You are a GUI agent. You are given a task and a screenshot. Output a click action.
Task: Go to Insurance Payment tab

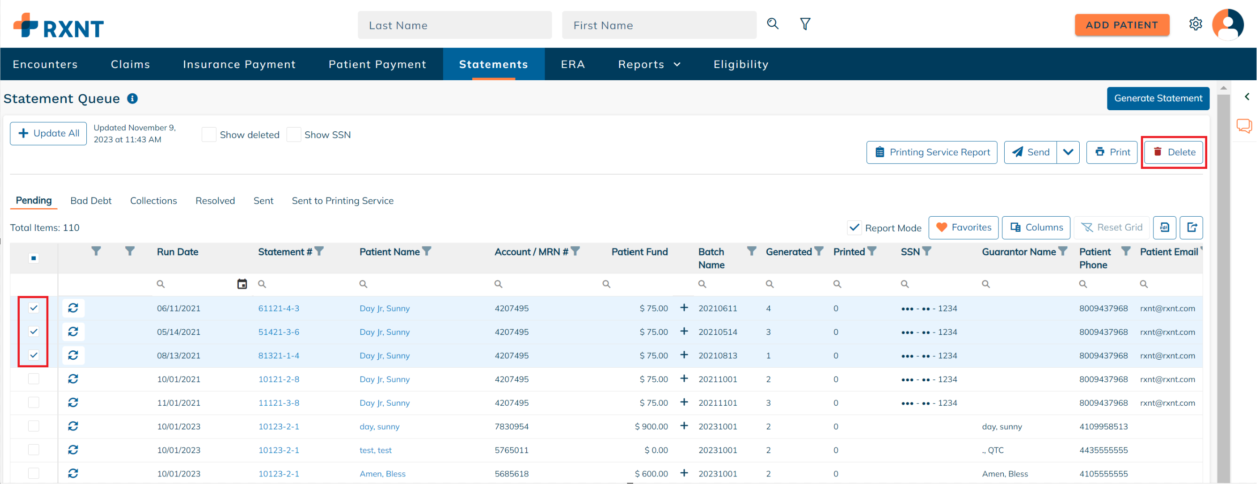pos(239,64)
